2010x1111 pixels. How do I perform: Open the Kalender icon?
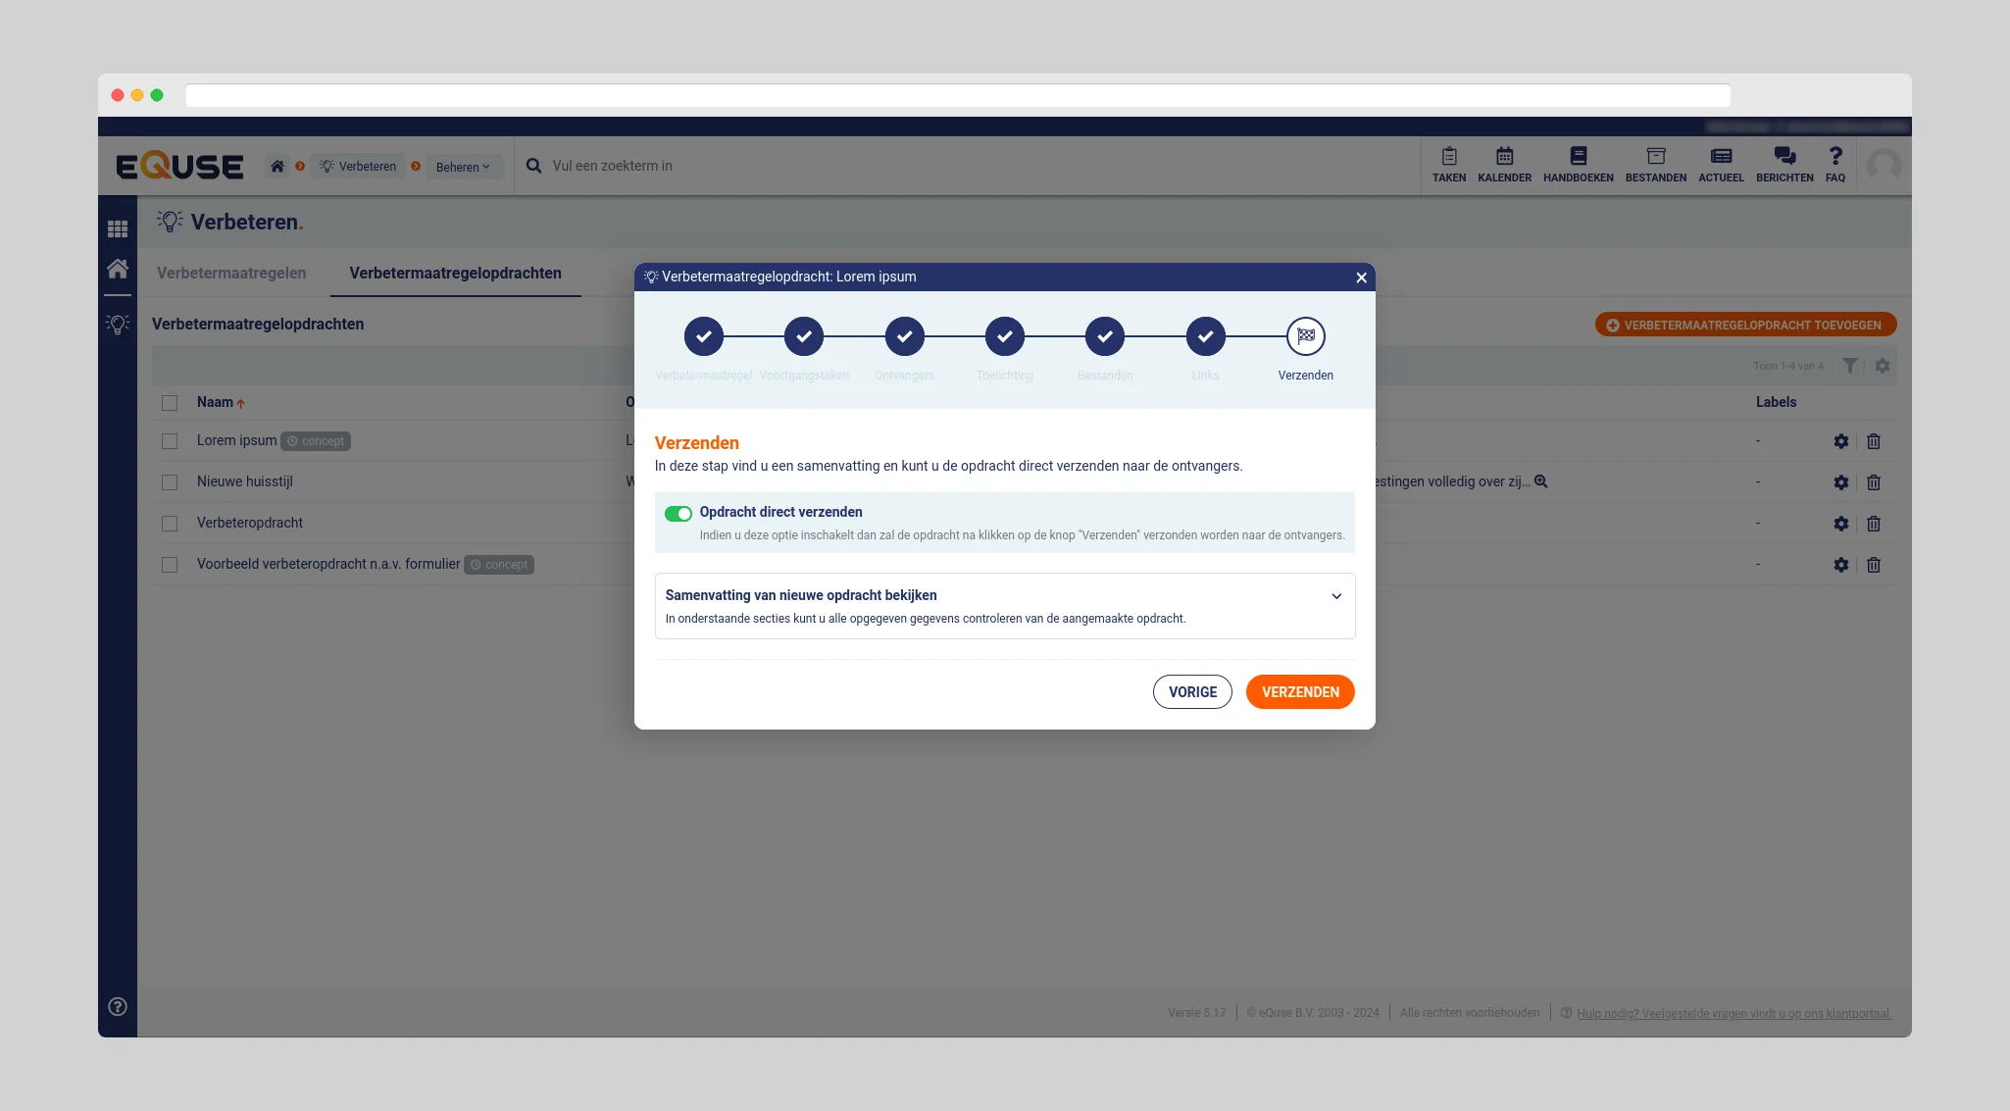coord(1504,156)
